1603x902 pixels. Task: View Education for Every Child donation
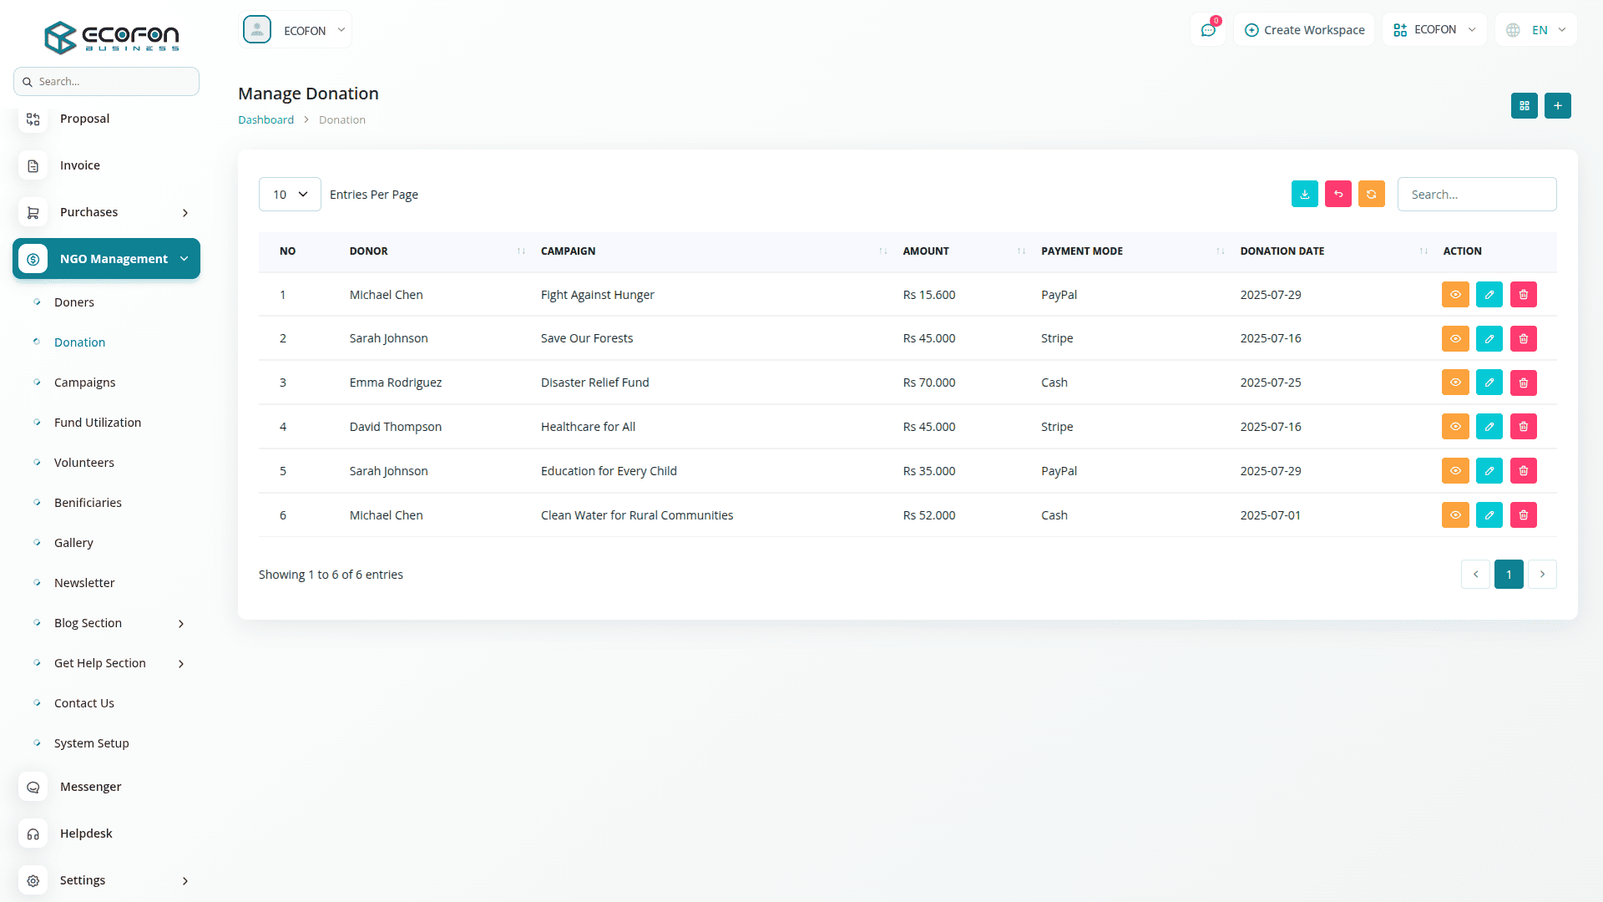[x=1454, y=471]
